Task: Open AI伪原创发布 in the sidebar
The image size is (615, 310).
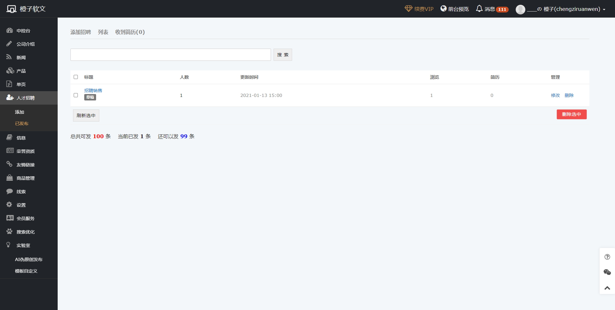Action: [29, 259]
